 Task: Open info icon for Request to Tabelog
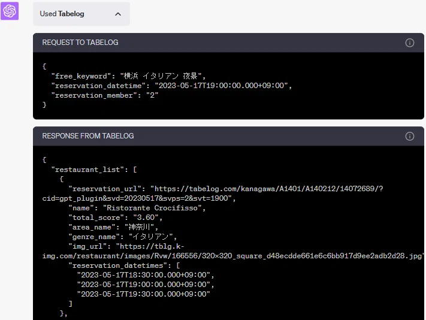(x=410, y=43)
